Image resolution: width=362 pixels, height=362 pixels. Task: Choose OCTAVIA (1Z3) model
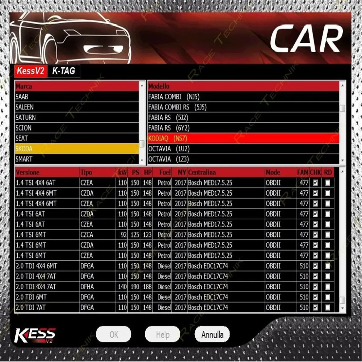[x=244, y=159]
